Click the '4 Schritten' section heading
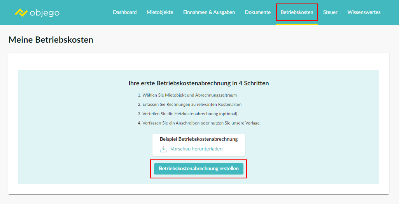Image resolution: width=399 pixels, height=204 pixels. pos(198,83)
